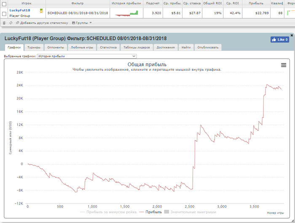
Task: Switch to the Найти tab
Action: pyautogui.click(x=186, y=47)
